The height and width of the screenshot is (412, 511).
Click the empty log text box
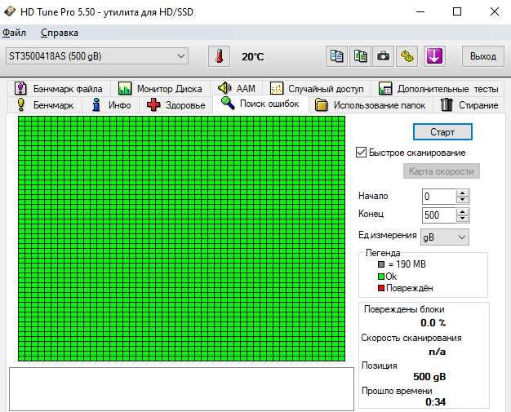point(181,389)
